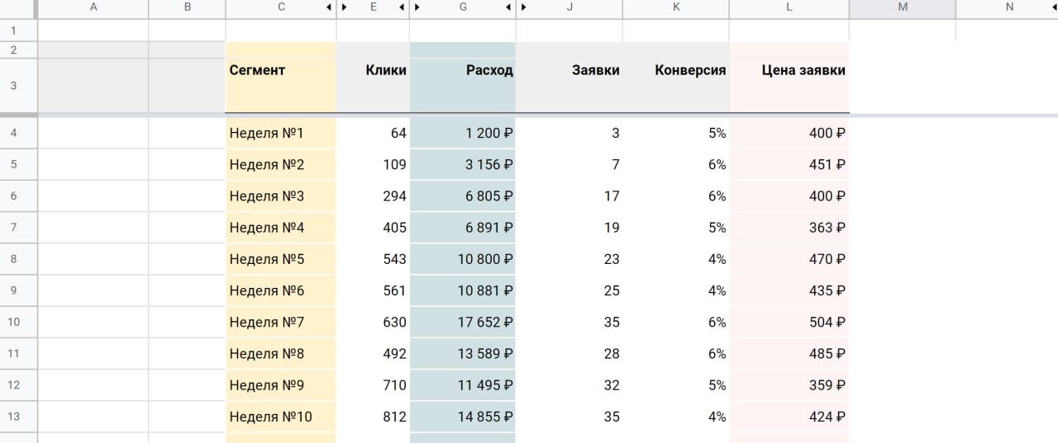
Task: Expand hidden columns using column G's right arrow
Action: coord(508,7)
